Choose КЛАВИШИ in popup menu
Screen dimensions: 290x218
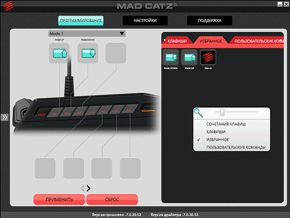pos(216,132)
